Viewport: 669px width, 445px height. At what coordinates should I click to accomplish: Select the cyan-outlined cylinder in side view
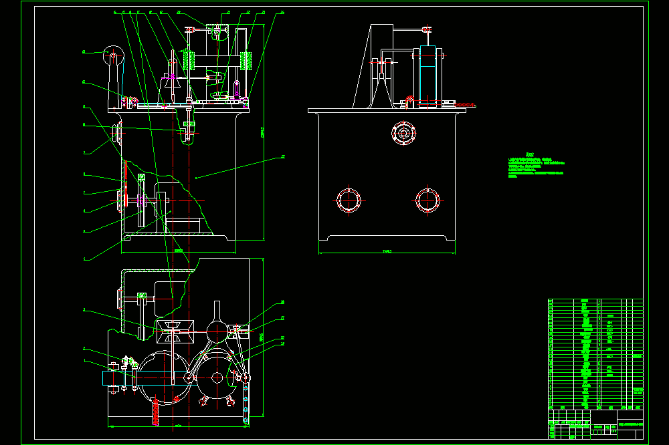click(x=428, y=75)
